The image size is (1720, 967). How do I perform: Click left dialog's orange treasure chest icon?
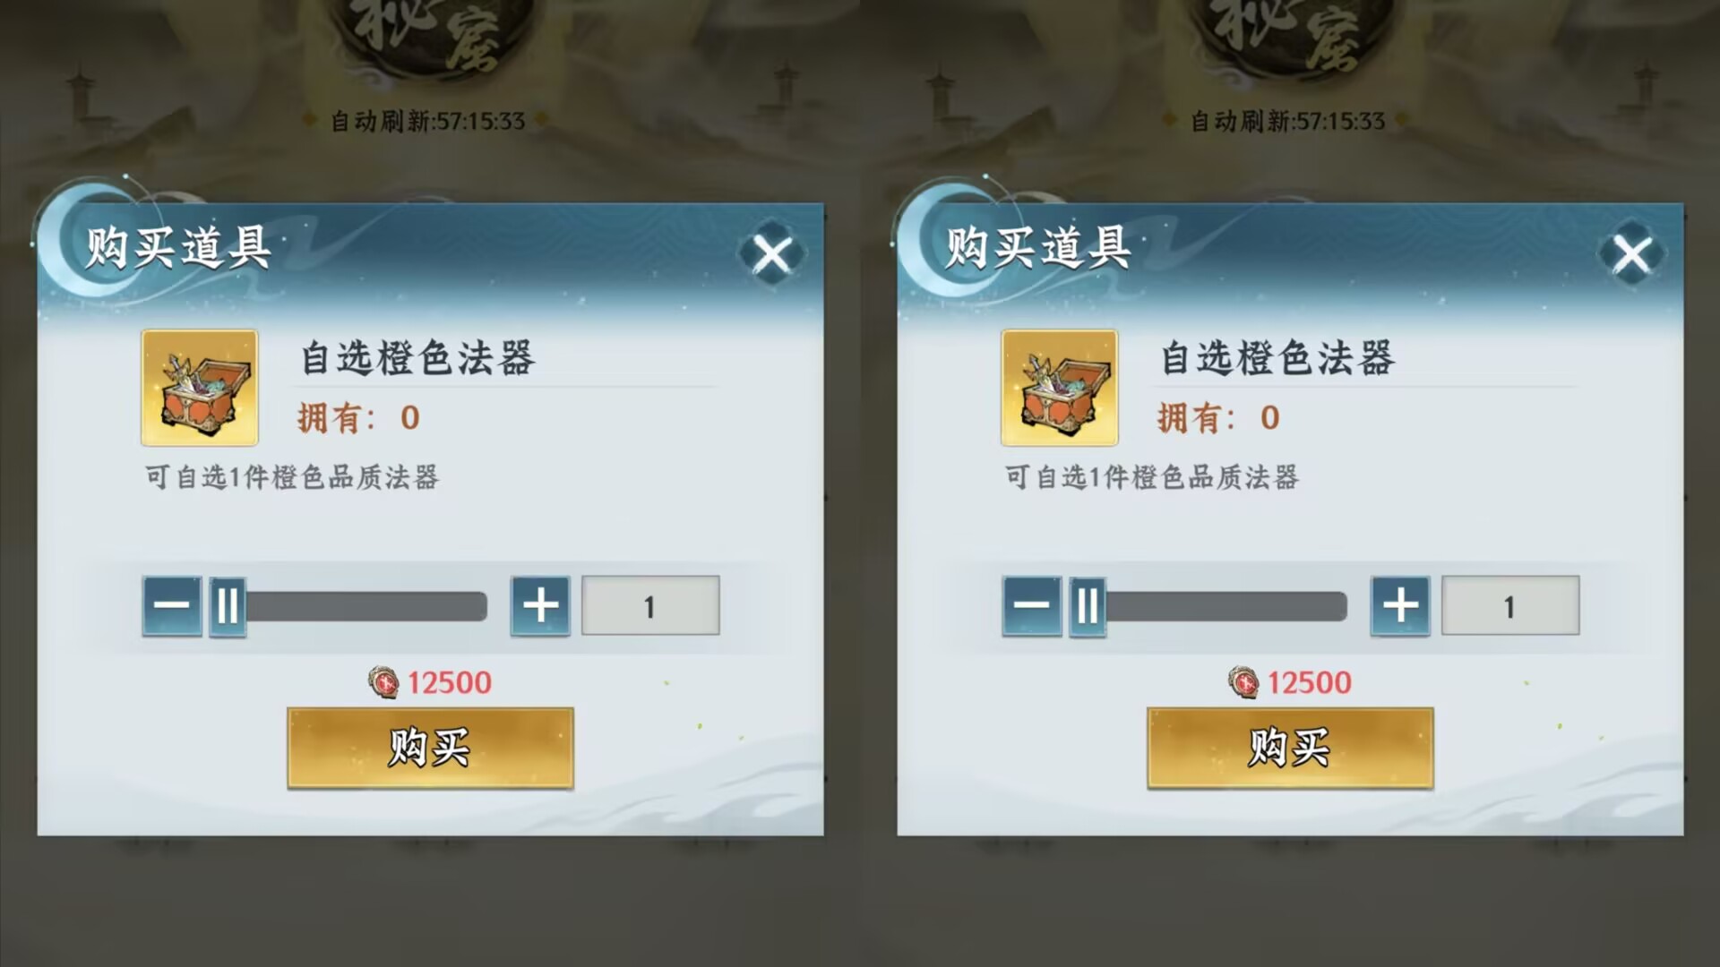coord(200,388)
